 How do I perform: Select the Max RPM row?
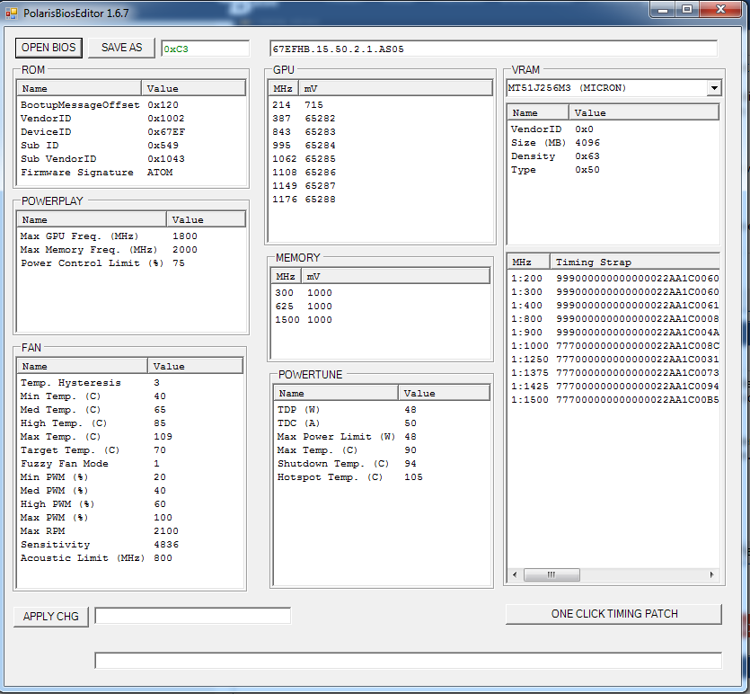tap(130, 530)
